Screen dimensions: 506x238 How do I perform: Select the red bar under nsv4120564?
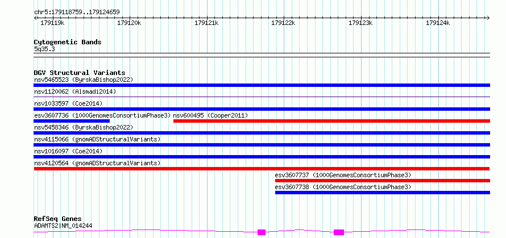tap(262, 169)
